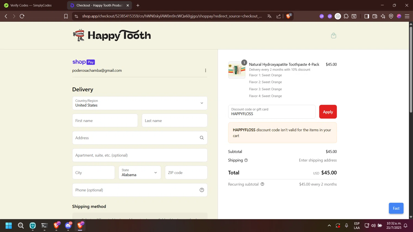Click the discount code field with HAPPYFLOSS

coord(272,112)
